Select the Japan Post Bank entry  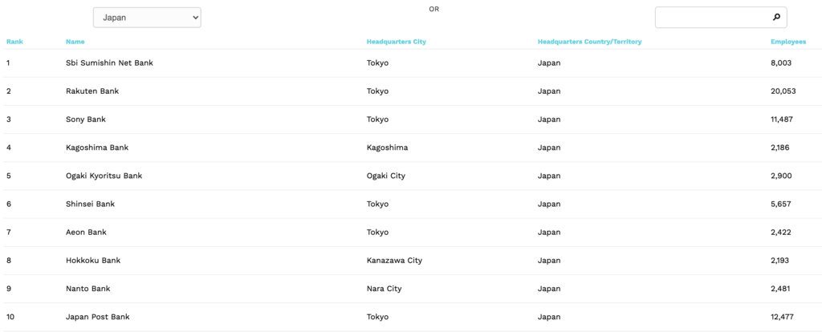point(97,317)
